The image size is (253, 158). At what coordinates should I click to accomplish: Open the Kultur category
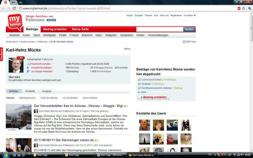pos(26,35)
